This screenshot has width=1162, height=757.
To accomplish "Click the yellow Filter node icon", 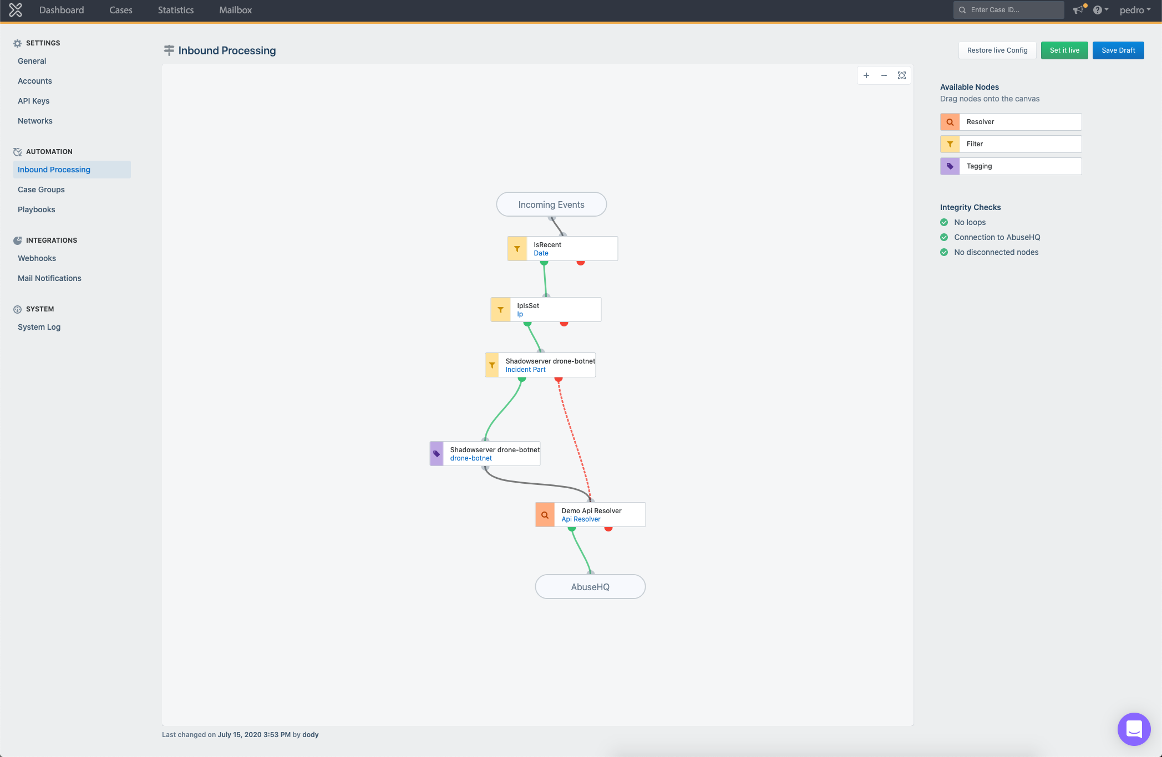I will click(950, 144).
